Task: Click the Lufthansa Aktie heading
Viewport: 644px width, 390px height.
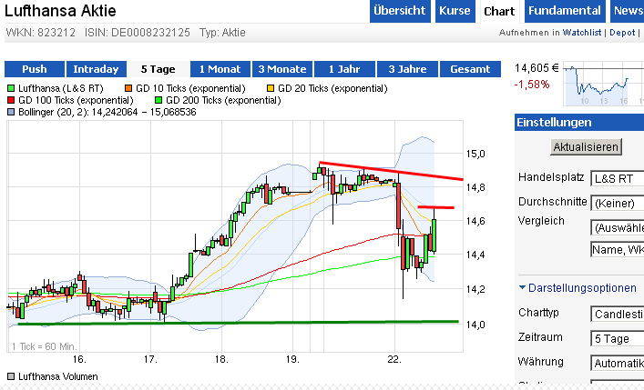Action: coord(60,11)
